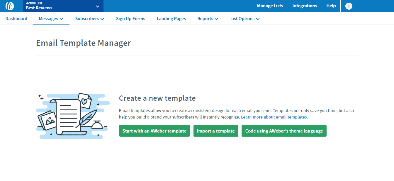This screenshot has width=394, height=181.
Task: Open the Integrations page
Action: click(x=305, y=6)
